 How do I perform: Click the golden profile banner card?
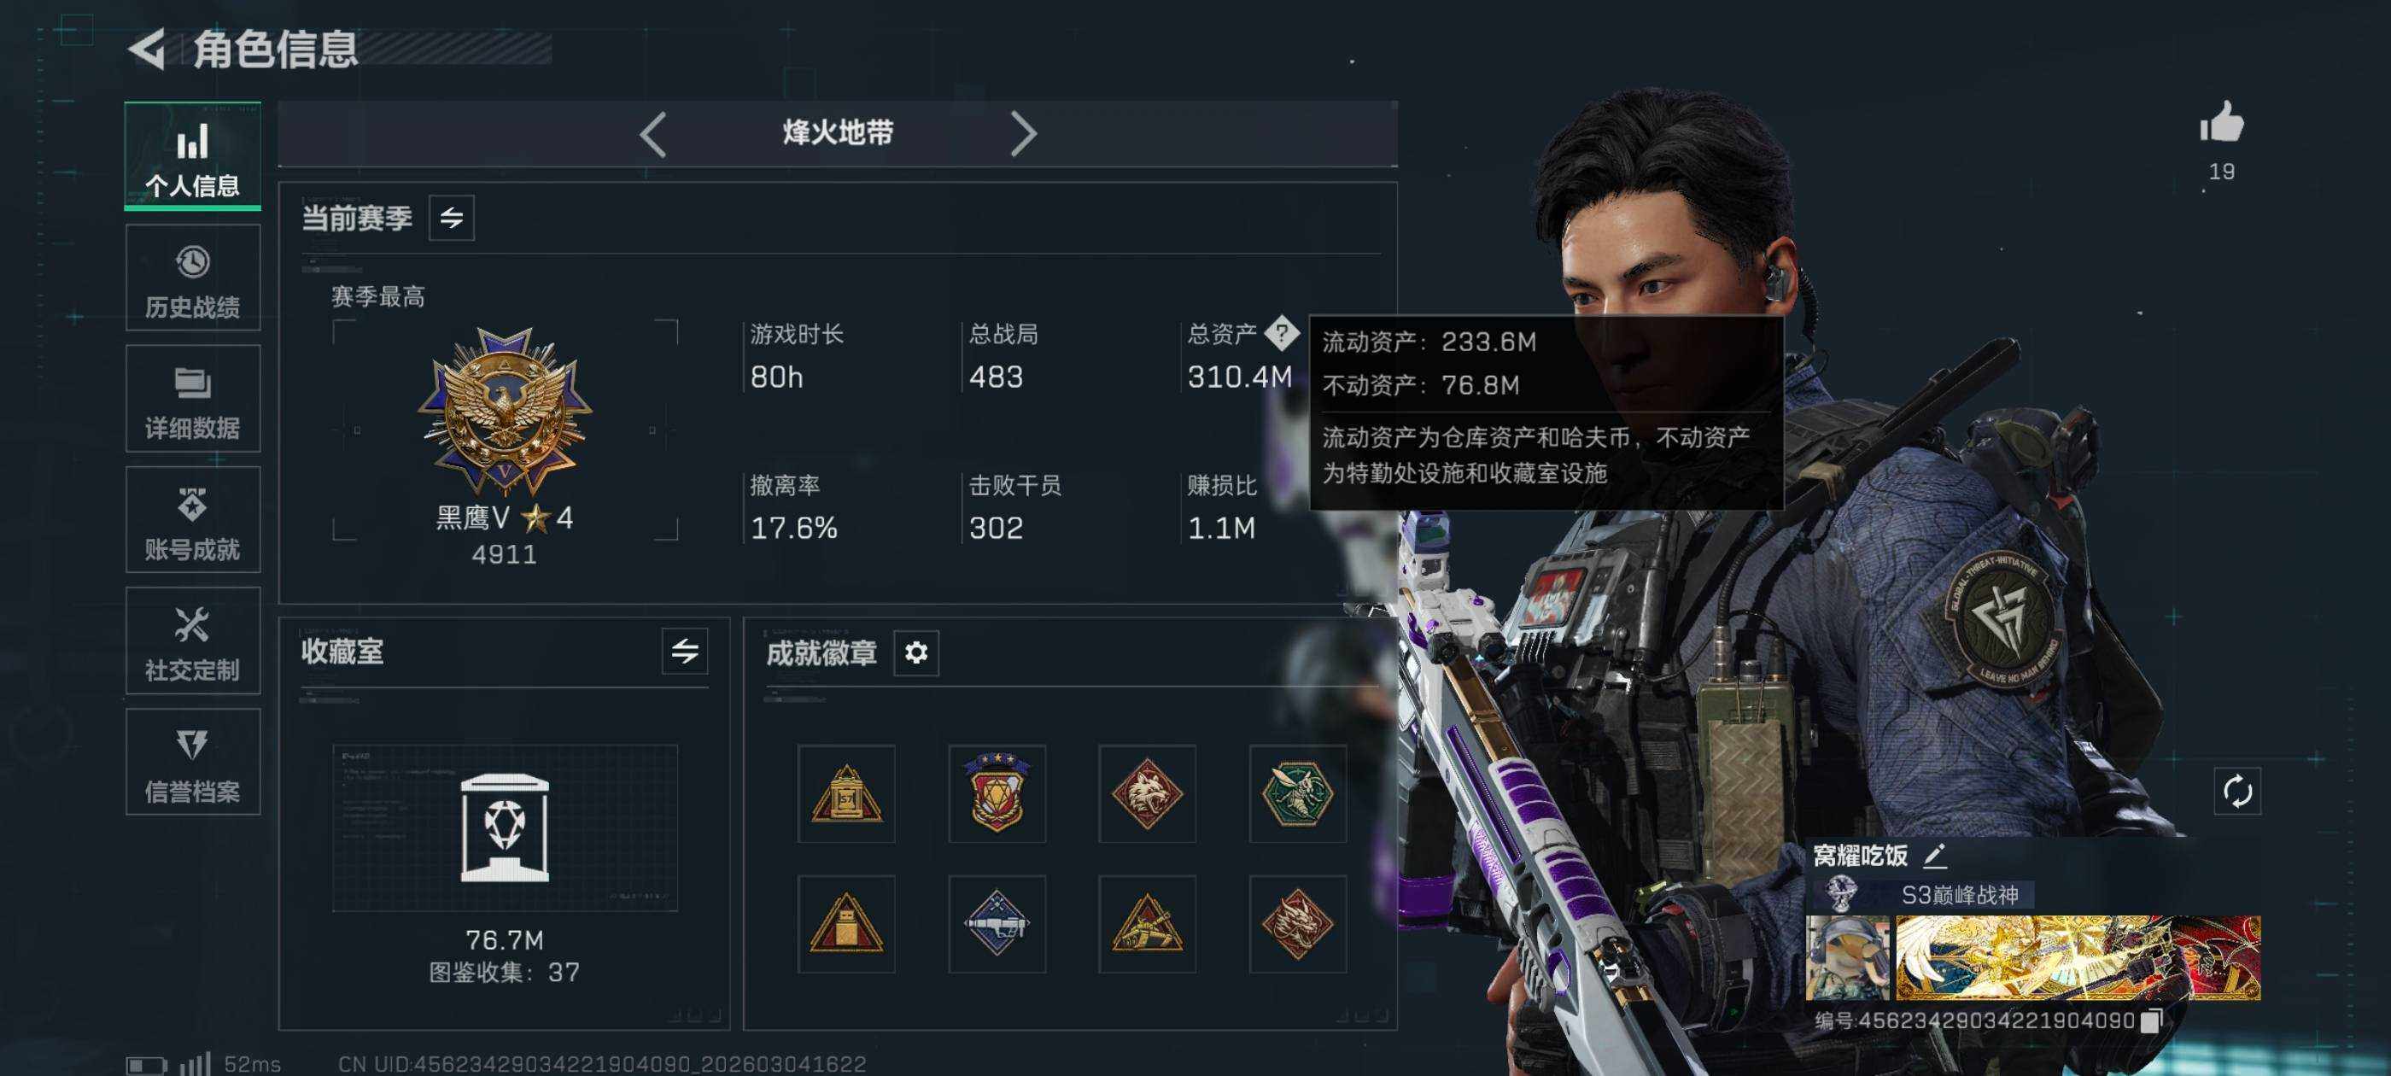point(2078,958)
